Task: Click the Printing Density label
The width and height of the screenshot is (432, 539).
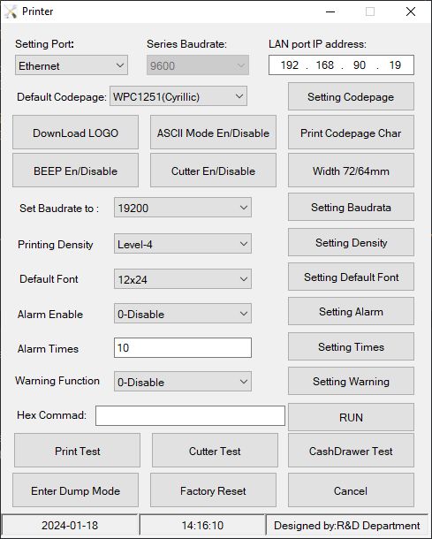Action: (x=56, y=245)
